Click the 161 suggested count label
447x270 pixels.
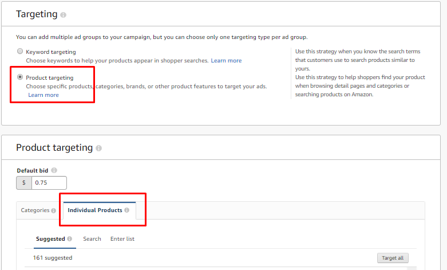(53, 258)
